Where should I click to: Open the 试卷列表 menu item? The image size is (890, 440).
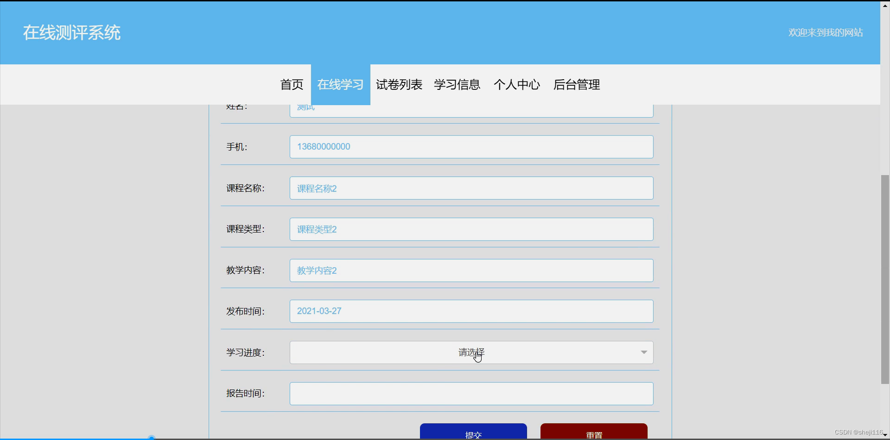[399, 85]
